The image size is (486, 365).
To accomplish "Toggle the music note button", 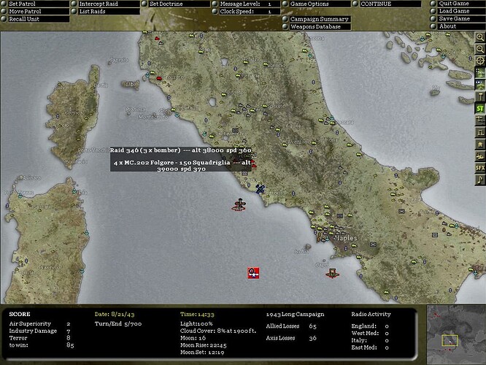I will 480,180.
